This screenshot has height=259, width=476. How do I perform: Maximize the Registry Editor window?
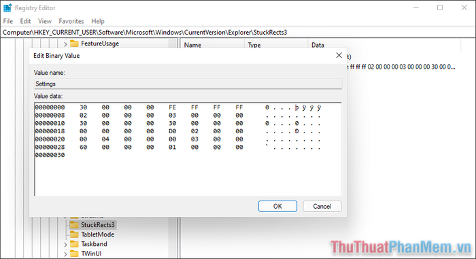[439, 7]
